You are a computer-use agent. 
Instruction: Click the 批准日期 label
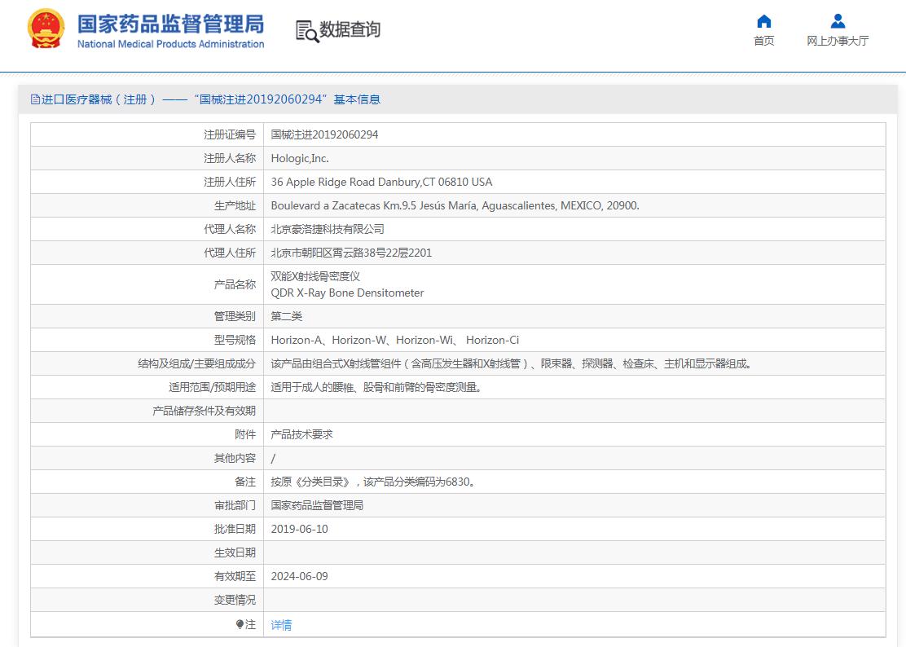coord(235,529)
